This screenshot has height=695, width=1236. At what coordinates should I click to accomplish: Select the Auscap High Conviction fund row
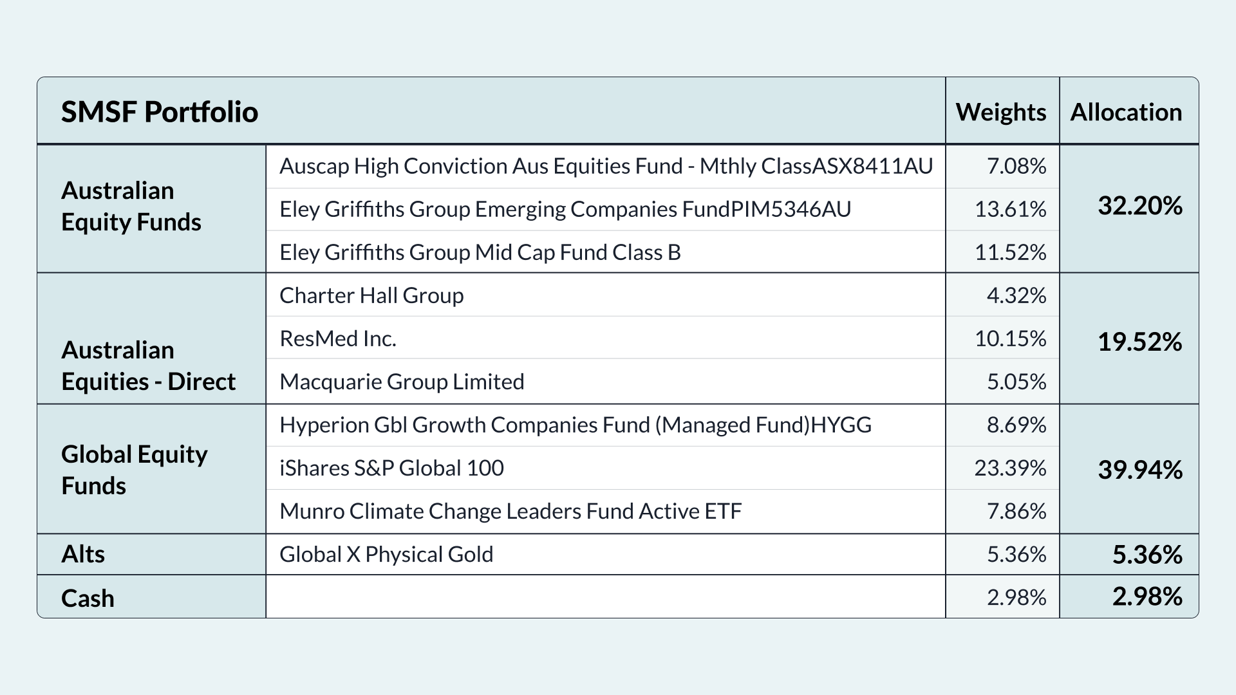click(606, 166)
